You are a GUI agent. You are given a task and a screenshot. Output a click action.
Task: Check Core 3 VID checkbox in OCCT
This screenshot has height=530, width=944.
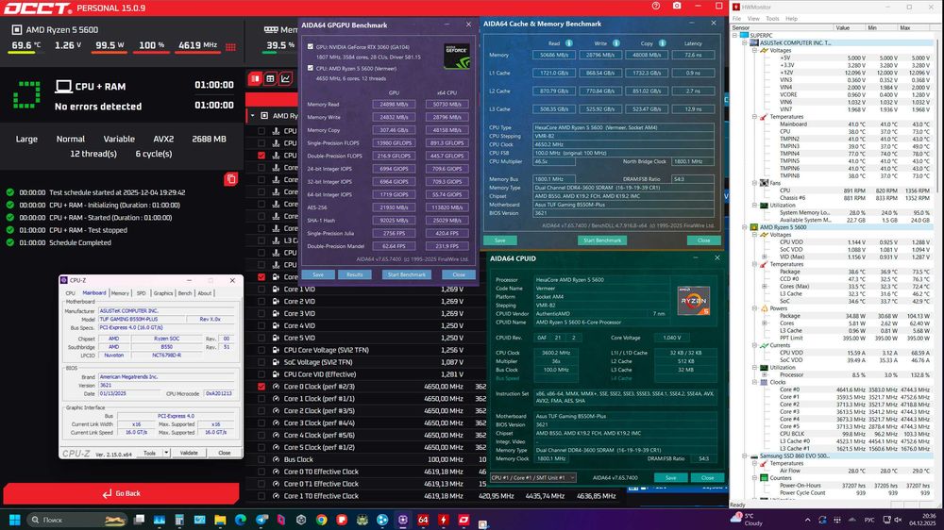click(x=261, y=313)
